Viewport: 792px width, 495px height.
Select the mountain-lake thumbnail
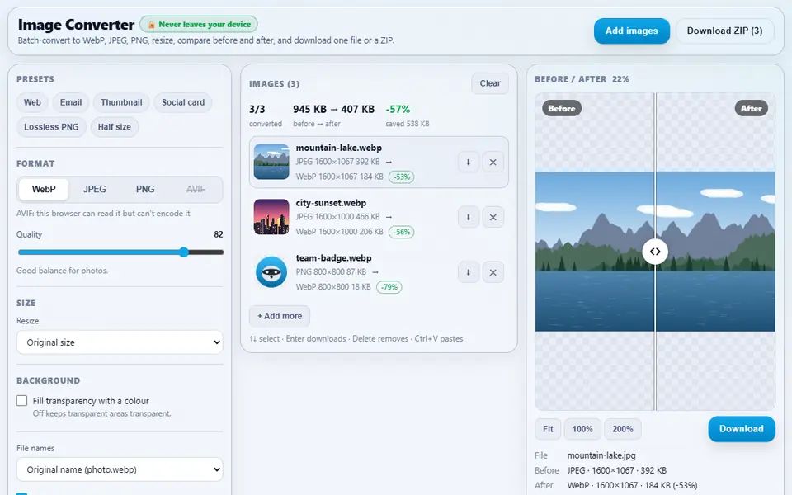coord(271,162)
